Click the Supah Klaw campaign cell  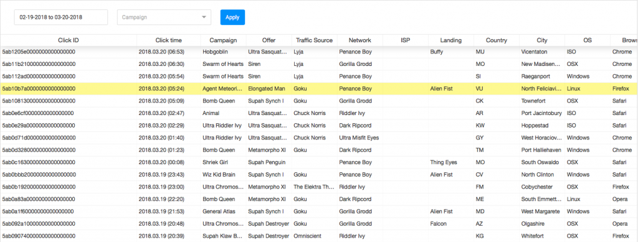222,236
